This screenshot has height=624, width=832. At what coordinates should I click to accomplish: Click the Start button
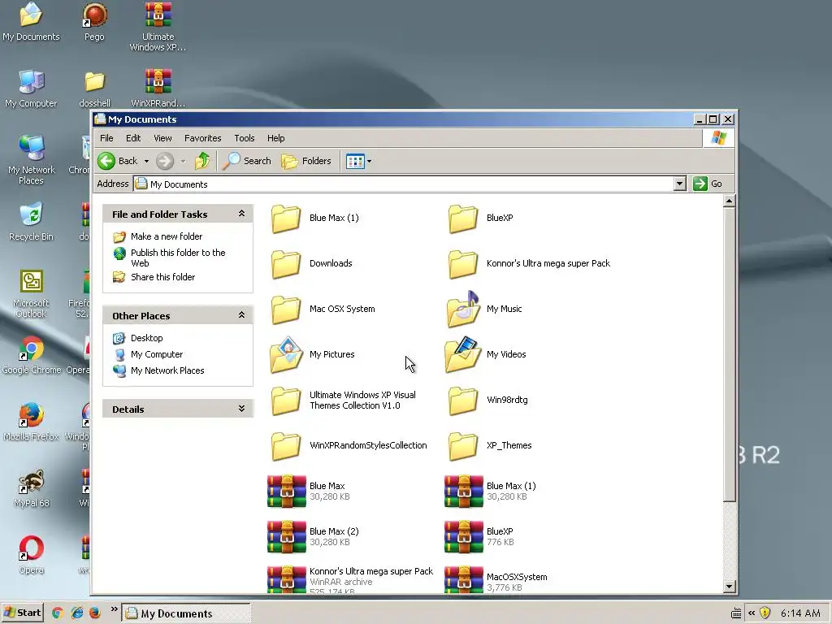click(22, 613)
